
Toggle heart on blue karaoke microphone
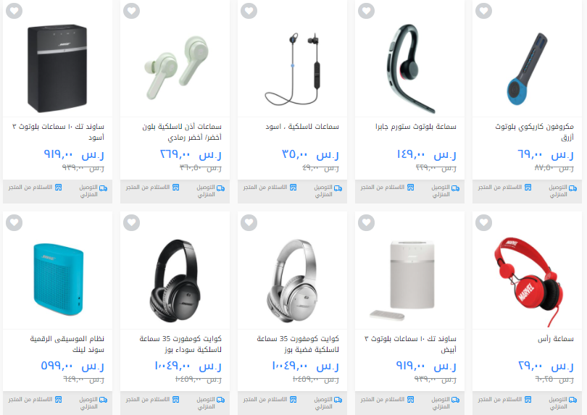[483, 10]
